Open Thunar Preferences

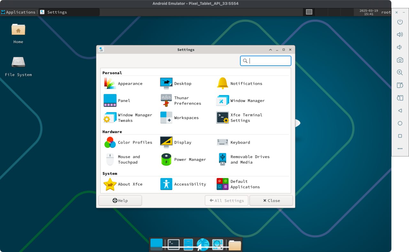[x=166, y=100]
